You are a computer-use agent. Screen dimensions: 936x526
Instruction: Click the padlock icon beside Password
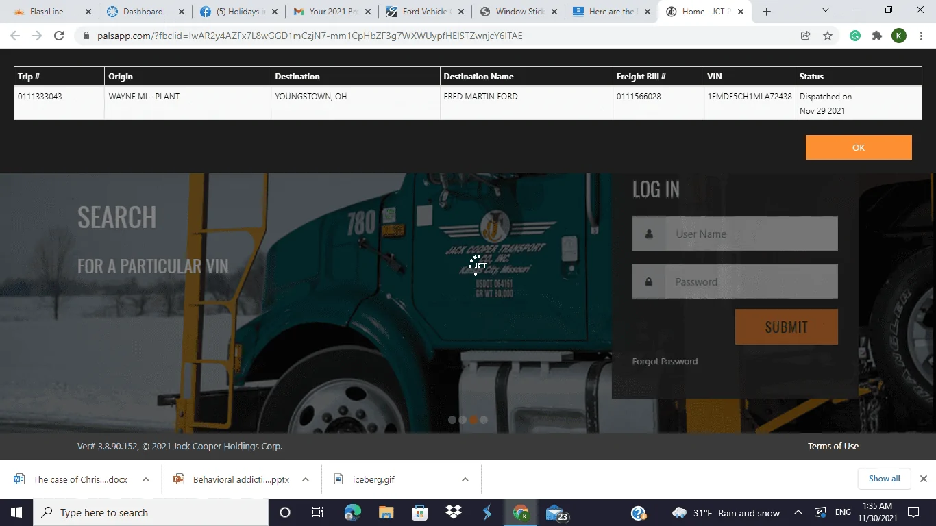[x=648, y=281]
